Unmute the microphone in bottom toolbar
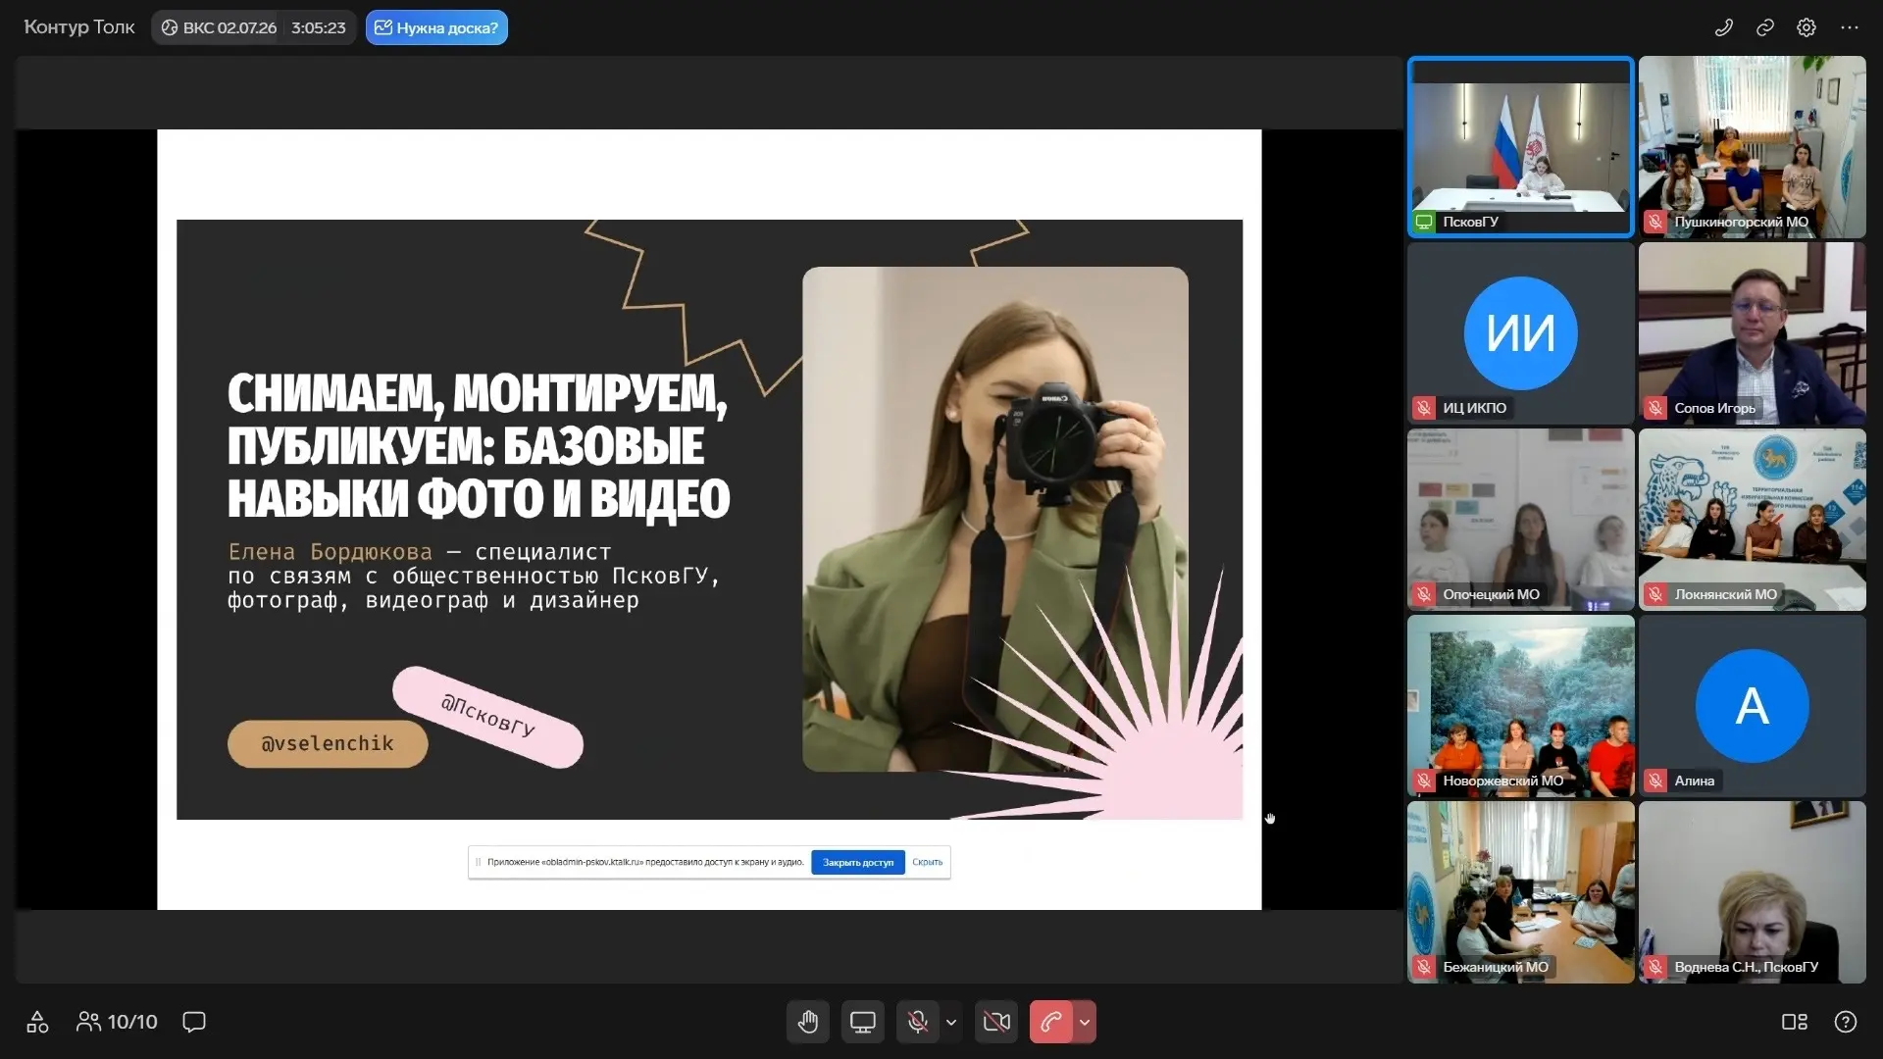The image size is (1883, 1059). point(918,1022)
